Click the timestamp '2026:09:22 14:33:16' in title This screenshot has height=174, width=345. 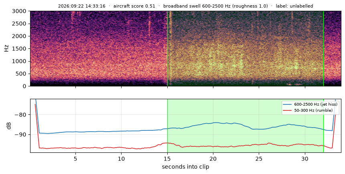[81, 6]
